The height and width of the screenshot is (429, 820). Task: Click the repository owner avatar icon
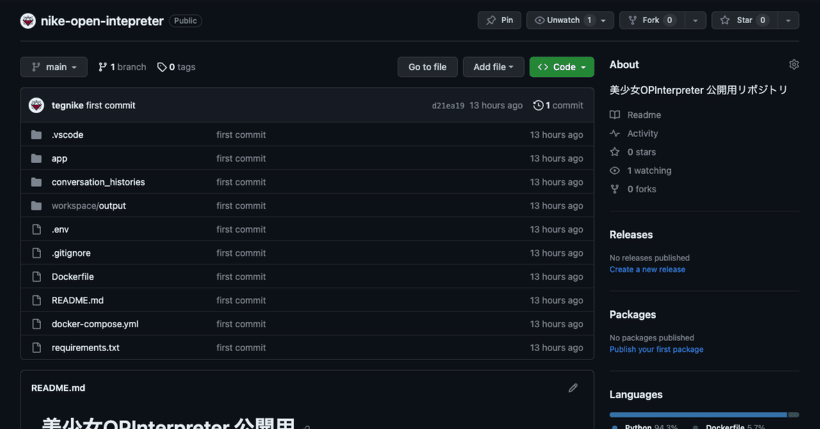(28, 20)
